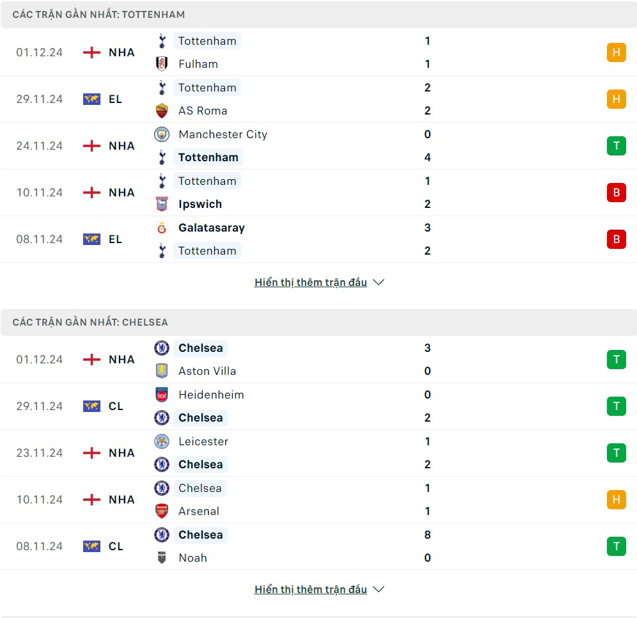Click red B badge for Ipswich match
Screen dimensions: 637x618
pos(616,193)
